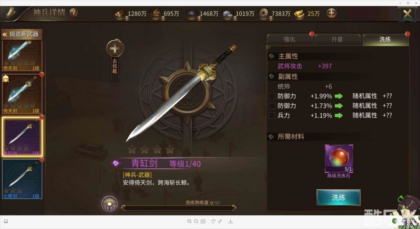Click the image viewer download icon
Image resolution: width=420 pixels, height=229 pixels.
tap(230, 221)
